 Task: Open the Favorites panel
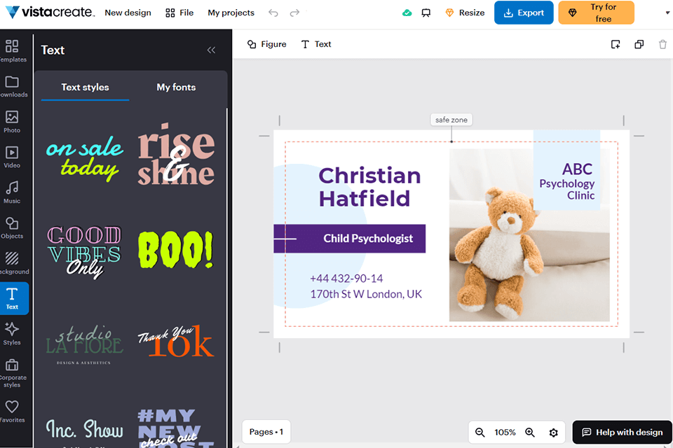point(12,412)
